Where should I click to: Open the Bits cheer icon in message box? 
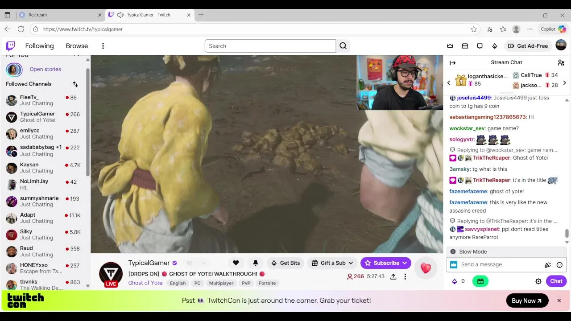548,265
